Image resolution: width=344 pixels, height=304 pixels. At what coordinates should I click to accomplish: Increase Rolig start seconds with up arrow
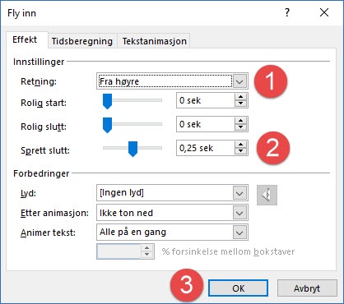tap(241, 97)
